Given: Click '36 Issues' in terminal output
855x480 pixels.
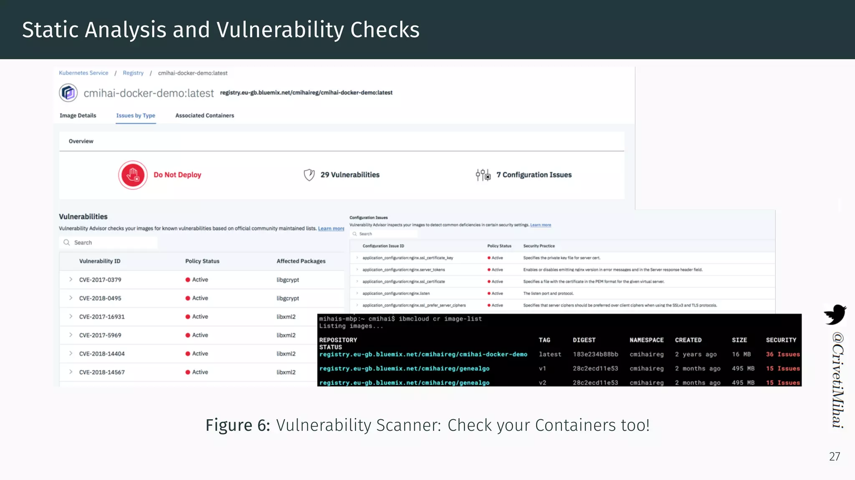Looking at the screenshot, I should (783, 354).
